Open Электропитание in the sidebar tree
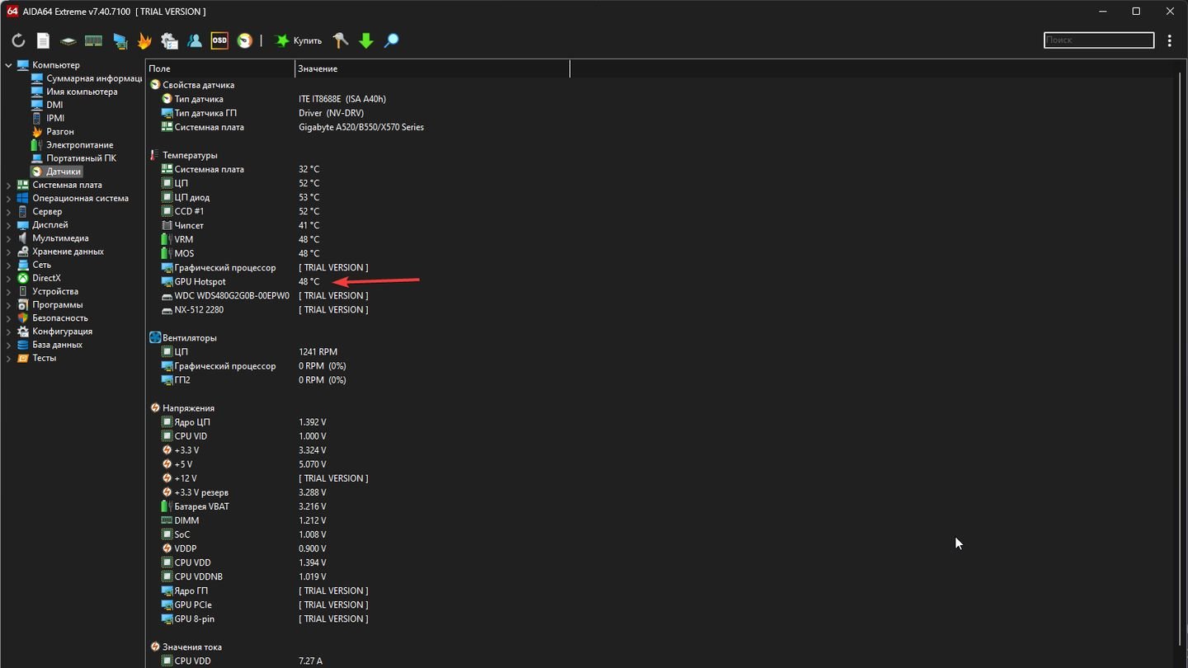 [72, 145]
